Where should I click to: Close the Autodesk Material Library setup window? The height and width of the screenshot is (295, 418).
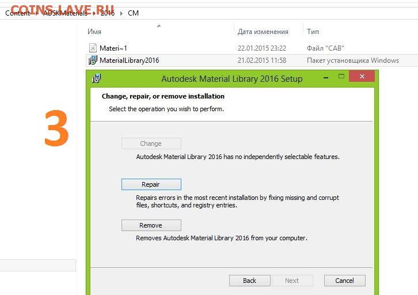362,77
